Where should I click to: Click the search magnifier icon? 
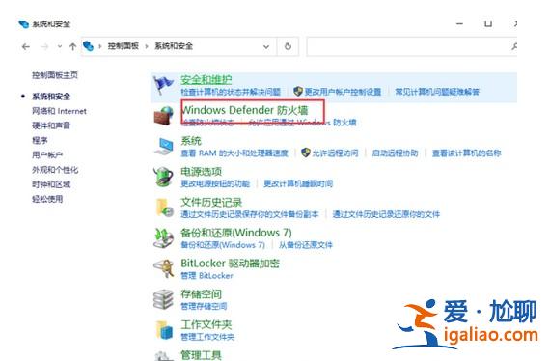click(x=514, y=46)
